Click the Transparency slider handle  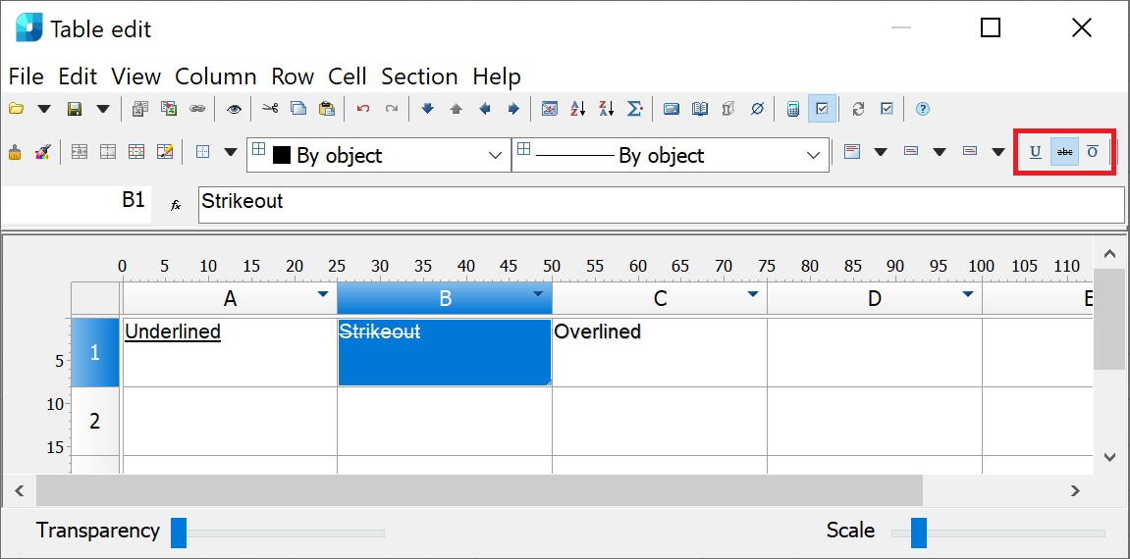179,533
